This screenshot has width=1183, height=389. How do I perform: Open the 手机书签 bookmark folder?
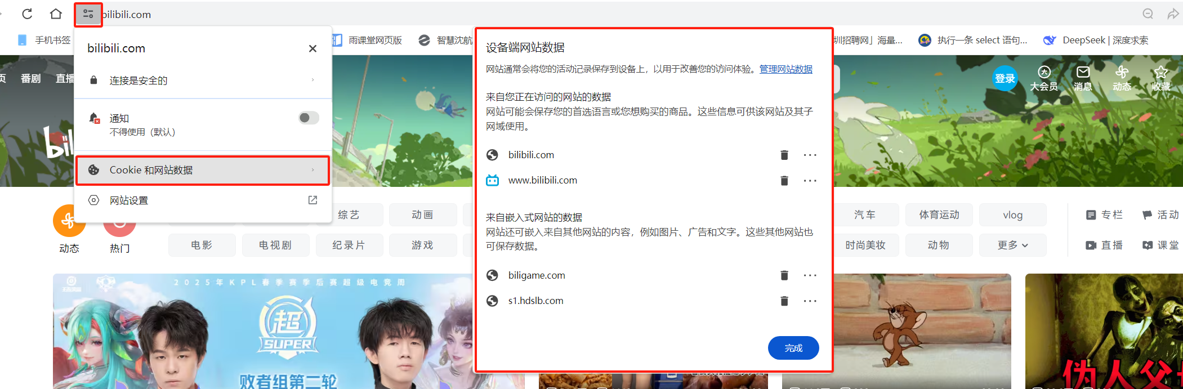click(45, 40)
